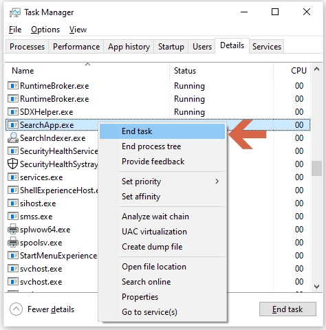Choose End task in context menu
This screenshot has width=326, height=330.
pyautogui.click(x=162, y=131)
